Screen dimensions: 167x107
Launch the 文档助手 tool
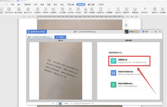tap(46, 10)
